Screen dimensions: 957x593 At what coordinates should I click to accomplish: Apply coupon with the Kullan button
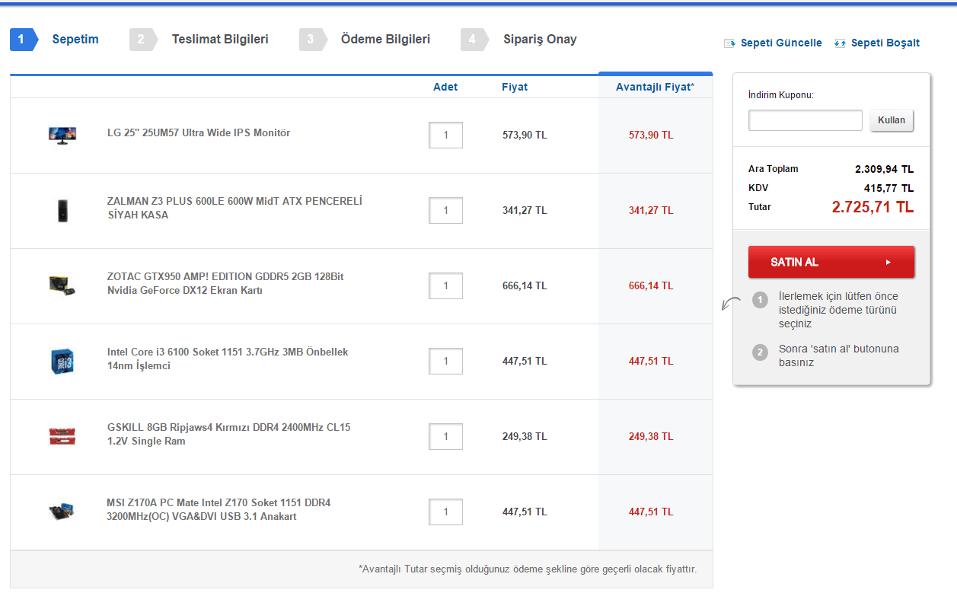892,120
